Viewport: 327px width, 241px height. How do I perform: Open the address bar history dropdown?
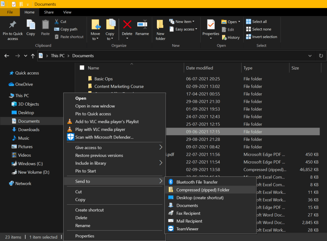[x=310, y=56]
